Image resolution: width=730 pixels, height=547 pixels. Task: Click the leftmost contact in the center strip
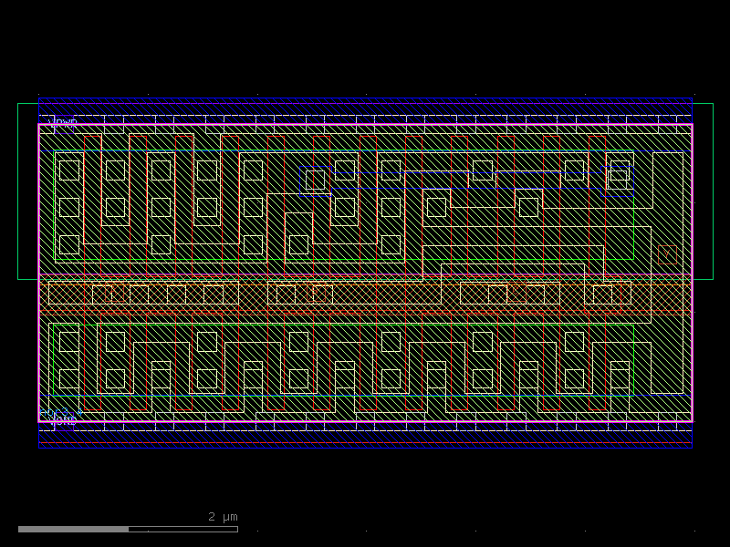tap(101, 294)
